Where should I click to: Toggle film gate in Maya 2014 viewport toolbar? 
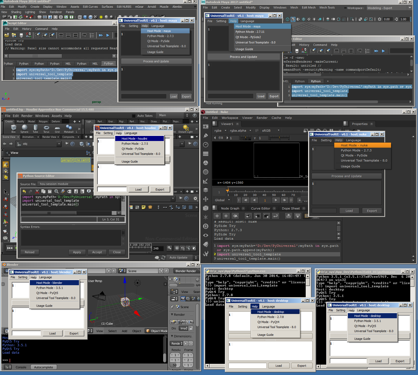[45, 17]
